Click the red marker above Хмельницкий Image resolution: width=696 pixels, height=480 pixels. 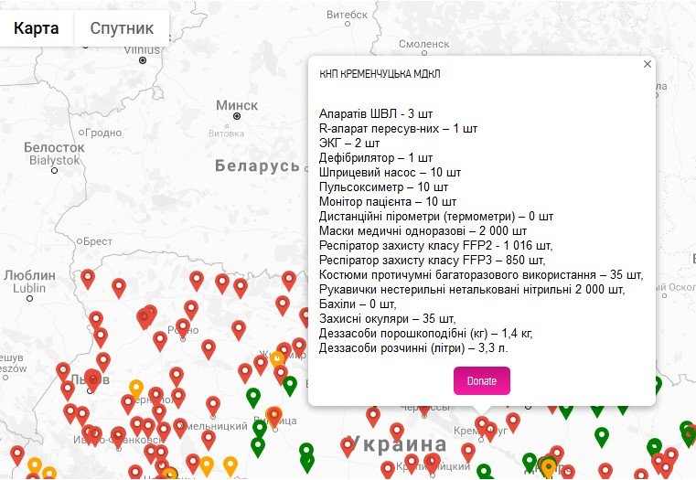pyautogui.click(x=213, y=404)
